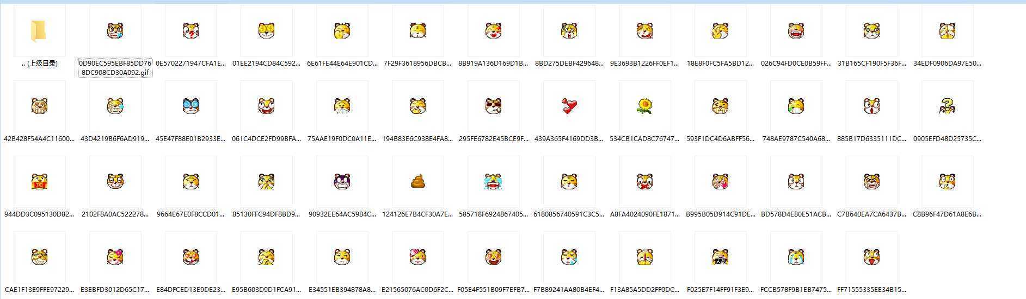Select the sunglasses tiger CAE1F13E9FFE97229
The height and width of the screenshot is (299, 1026).
(x=39, y=257)
